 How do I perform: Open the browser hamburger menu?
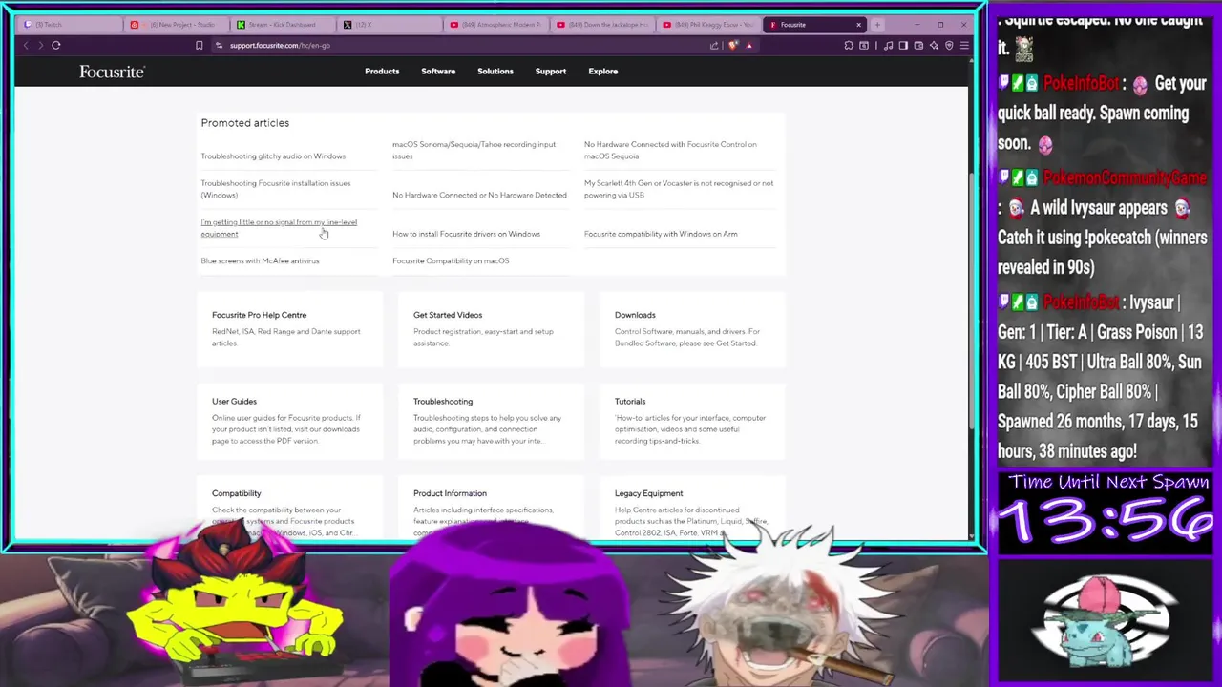tap(964, 45)
